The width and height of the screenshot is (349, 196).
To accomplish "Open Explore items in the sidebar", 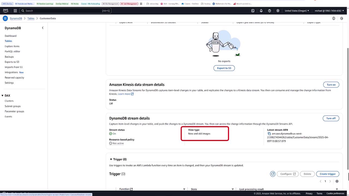I will tap(12, 46).
